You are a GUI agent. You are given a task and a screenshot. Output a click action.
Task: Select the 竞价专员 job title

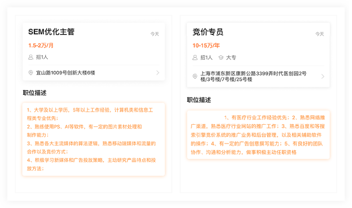[208, 32]
